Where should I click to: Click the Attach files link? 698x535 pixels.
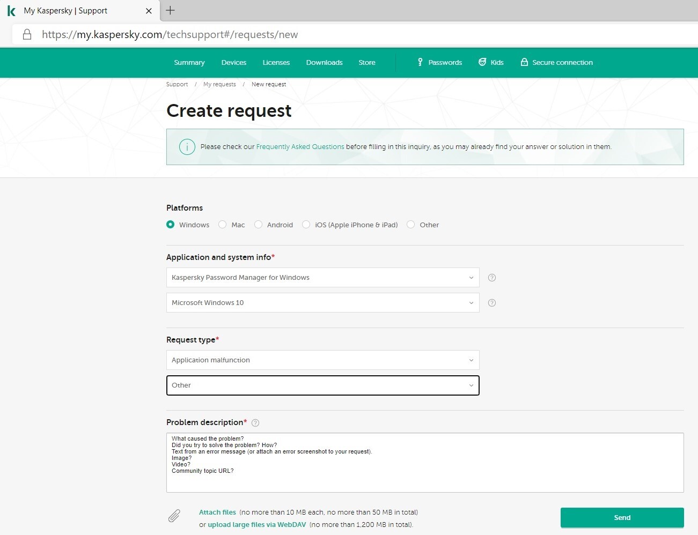[217, 512]
